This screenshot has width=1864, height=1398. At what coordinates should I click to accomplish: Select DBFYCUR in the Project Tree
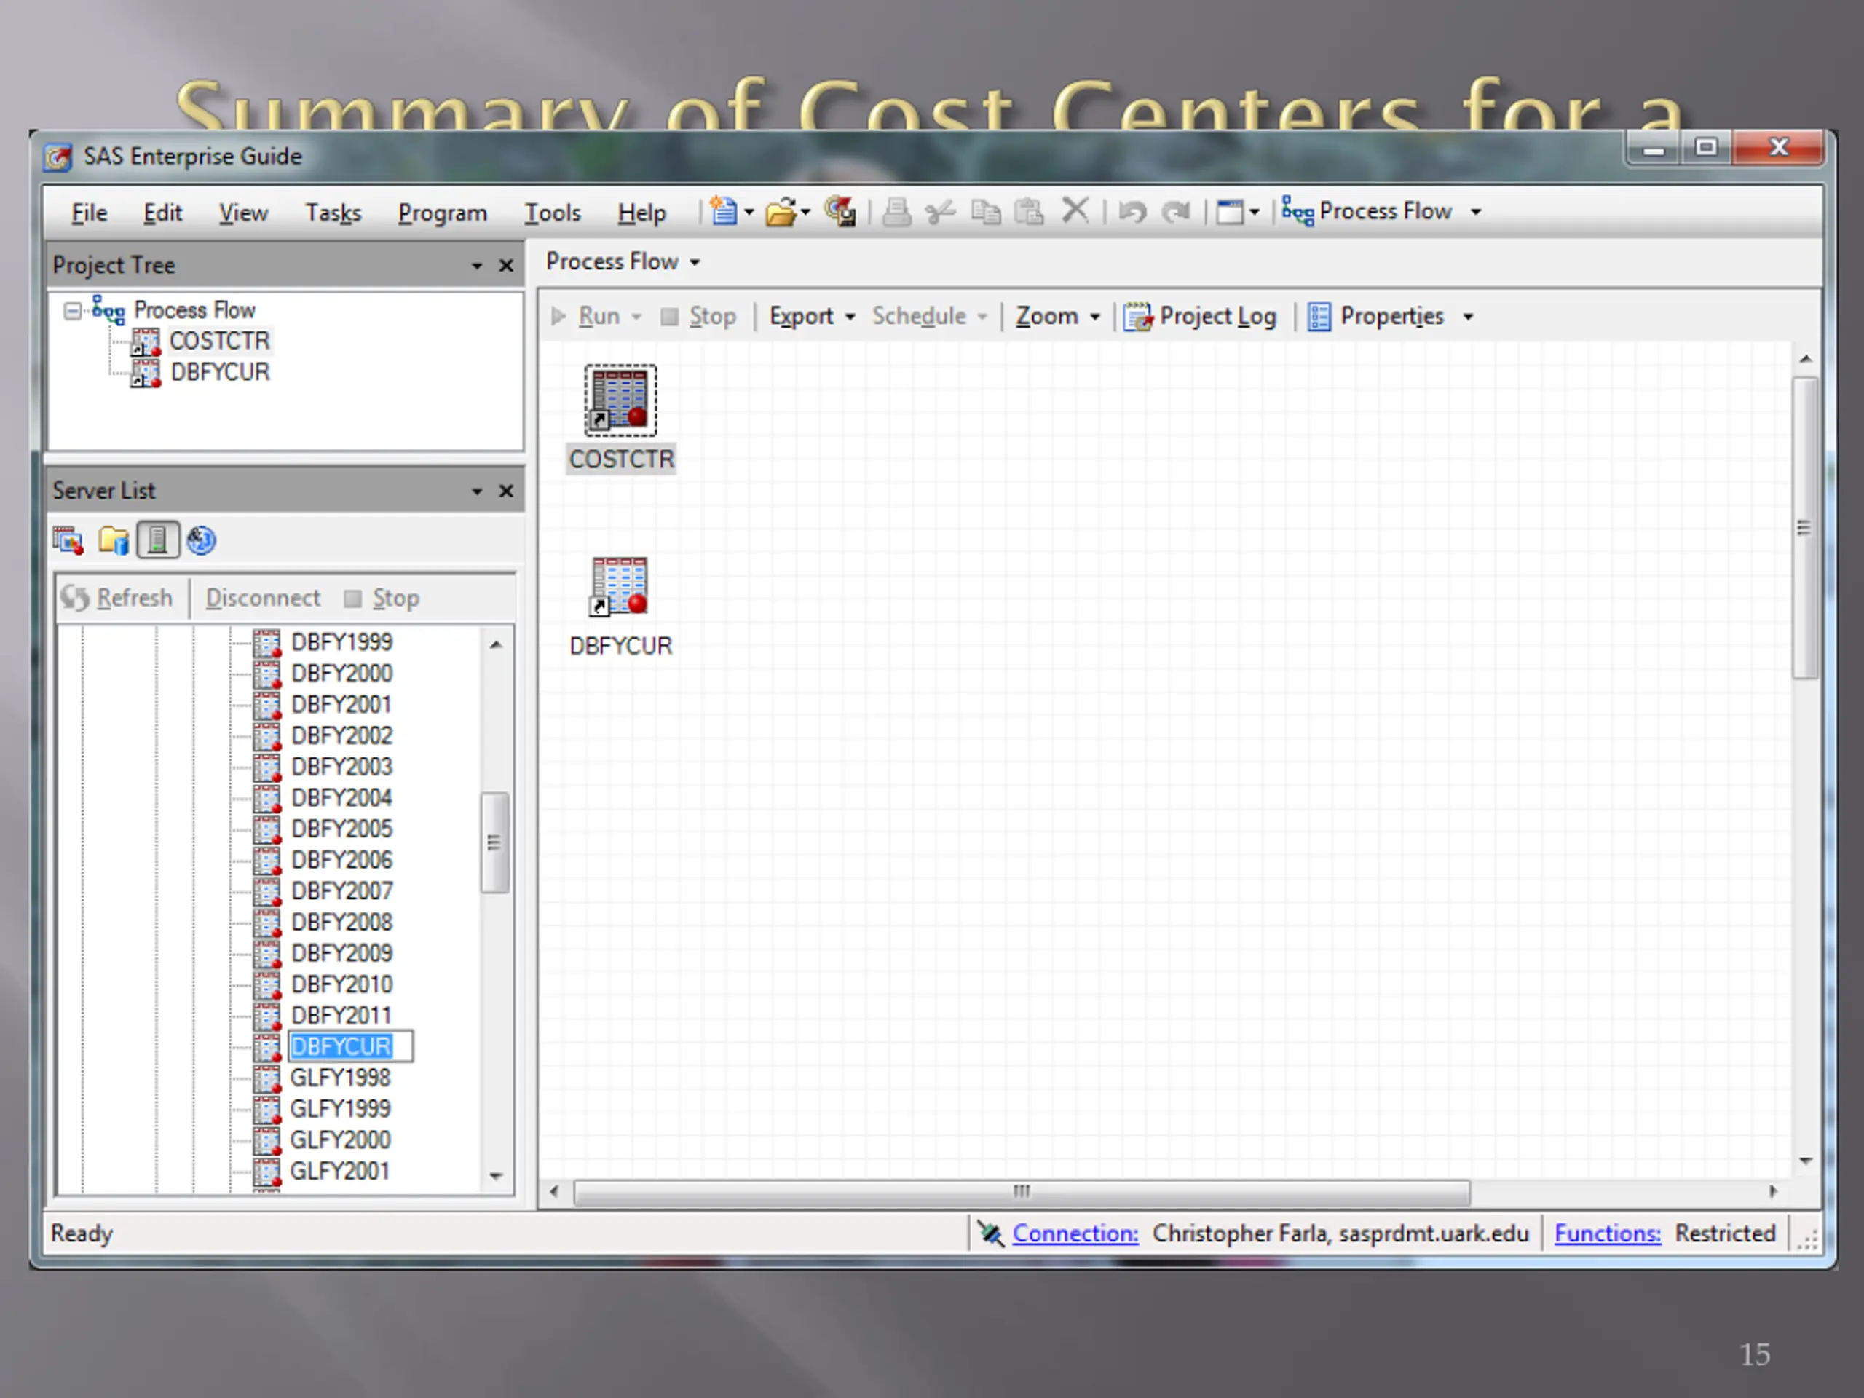[x=220, y=373]
